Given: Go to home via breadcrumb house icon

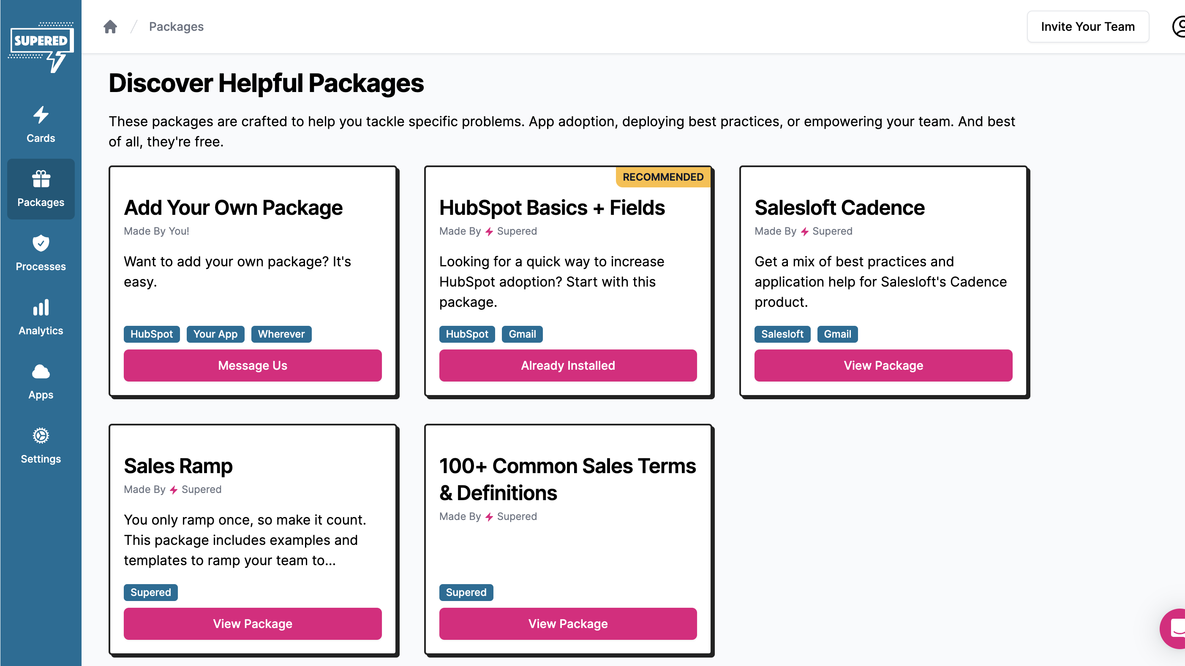Looking at the screenshot, I should (110, 26).
